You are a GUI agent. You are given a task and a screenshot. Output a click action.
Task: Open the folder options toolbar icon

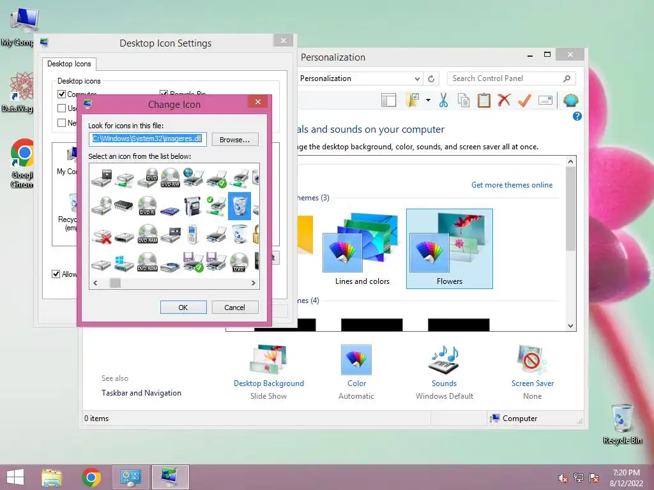[413, 100]
